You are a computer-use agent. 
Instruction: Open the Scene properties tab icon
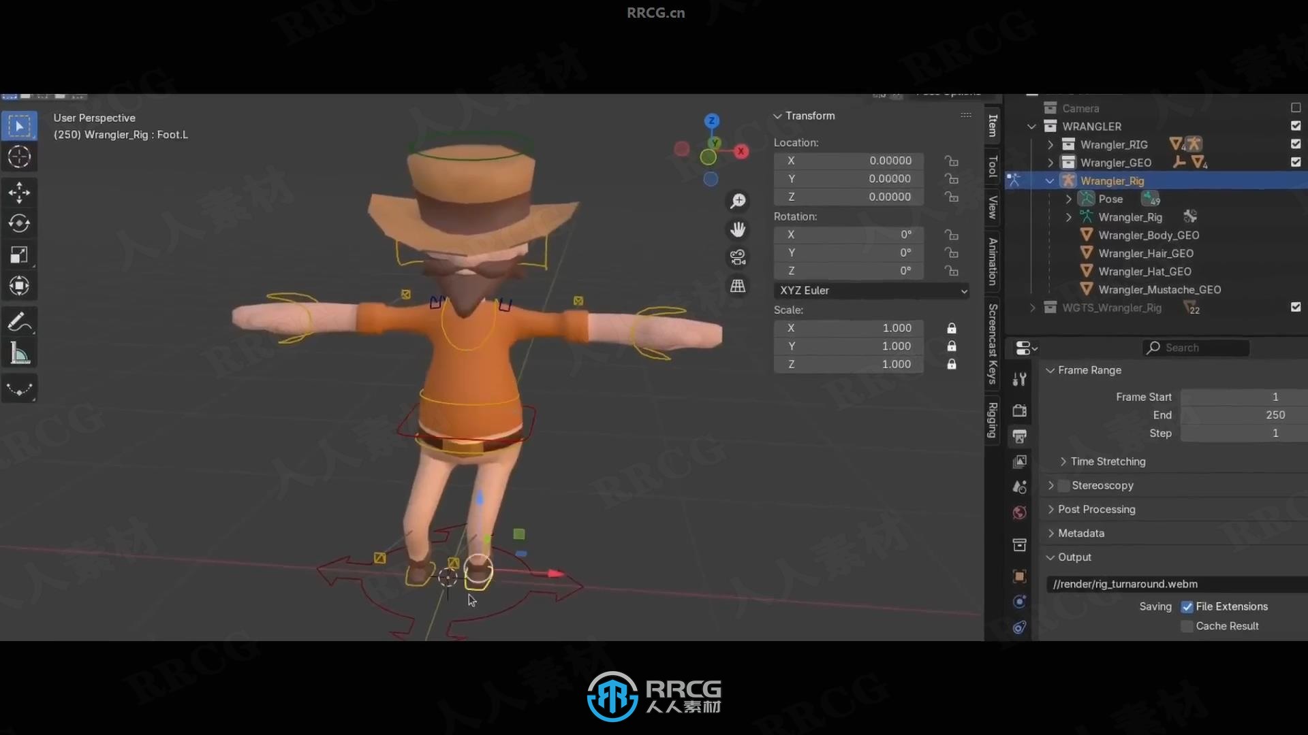click(1020, 487)
